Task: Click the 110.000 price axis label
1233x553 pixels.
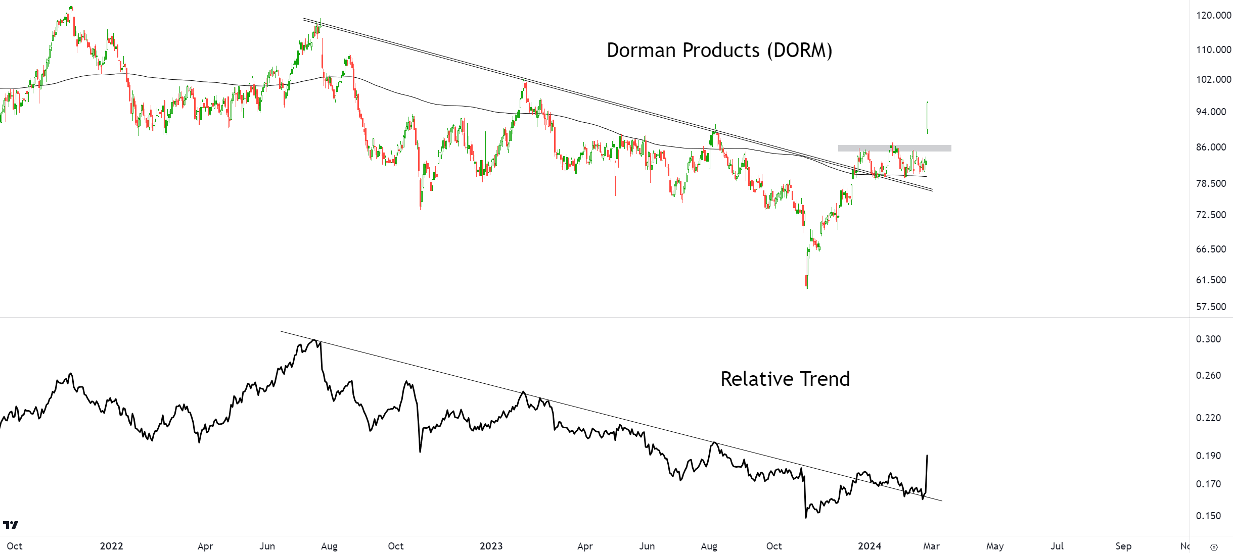Action: [x=1213, y=49]
